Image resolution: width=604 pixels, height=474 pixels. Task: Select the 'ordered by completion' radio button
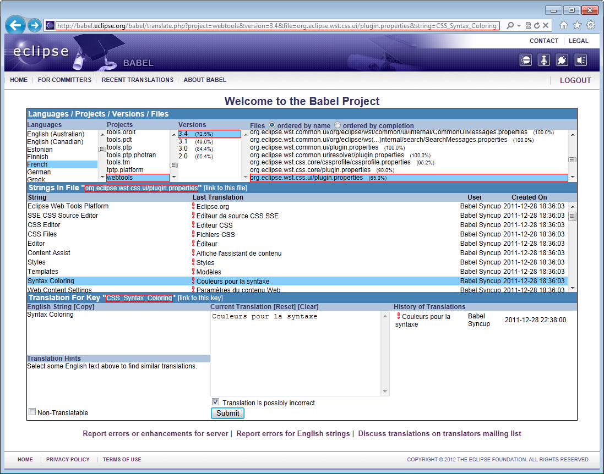tap(338, 125)
